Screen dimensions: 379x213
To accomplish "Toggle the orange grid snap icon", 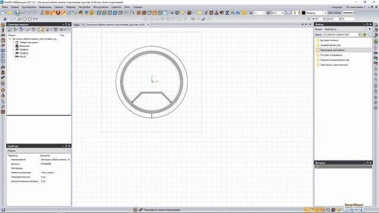I will [47, 13].
